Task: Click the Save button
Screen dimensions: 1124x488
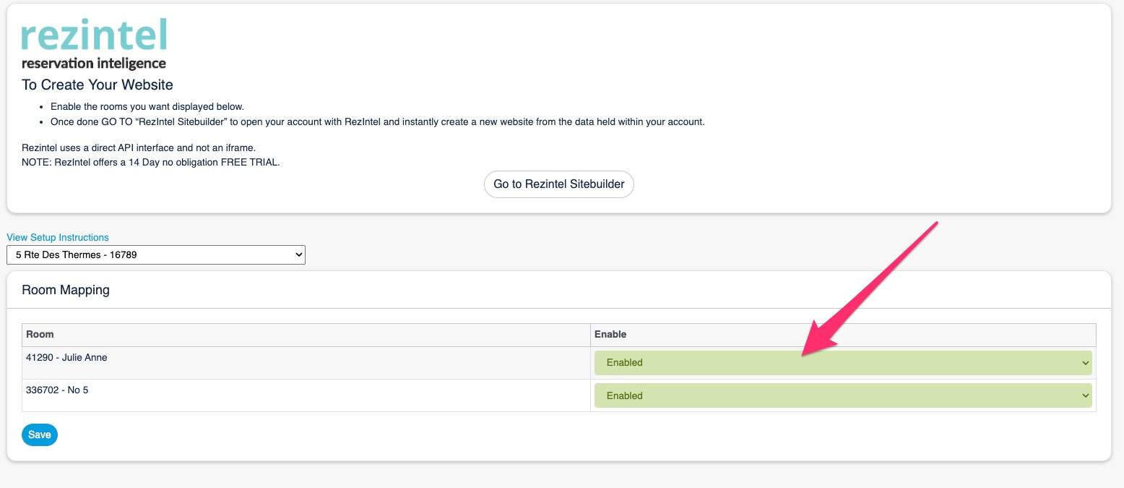Action: click(x=40, y=435)
